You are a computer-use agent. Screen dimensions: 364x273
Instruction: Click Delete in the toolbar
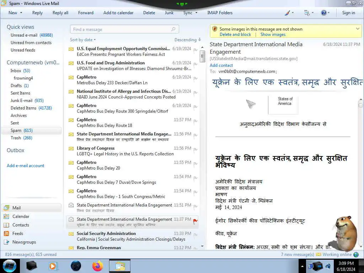pyautogui.click(x=149, y=13)
